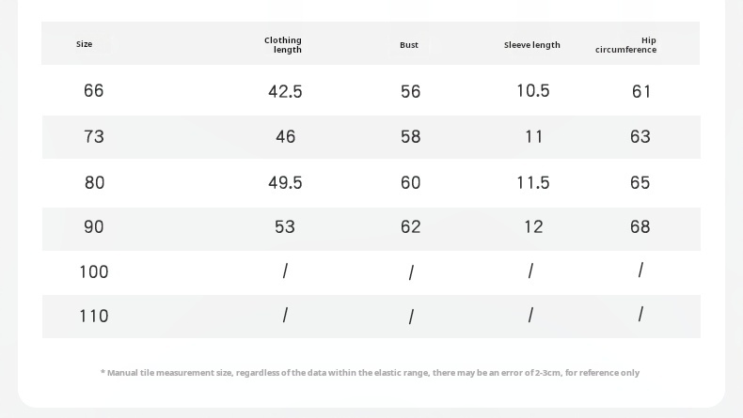Select size 100 in the Size column

94,272
